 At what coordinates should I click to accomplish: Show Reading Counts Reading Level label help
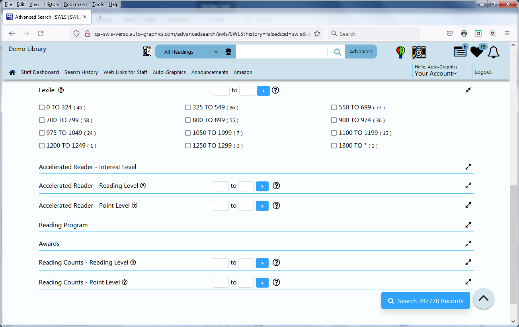pyautogui.click(x=133, y=262)
